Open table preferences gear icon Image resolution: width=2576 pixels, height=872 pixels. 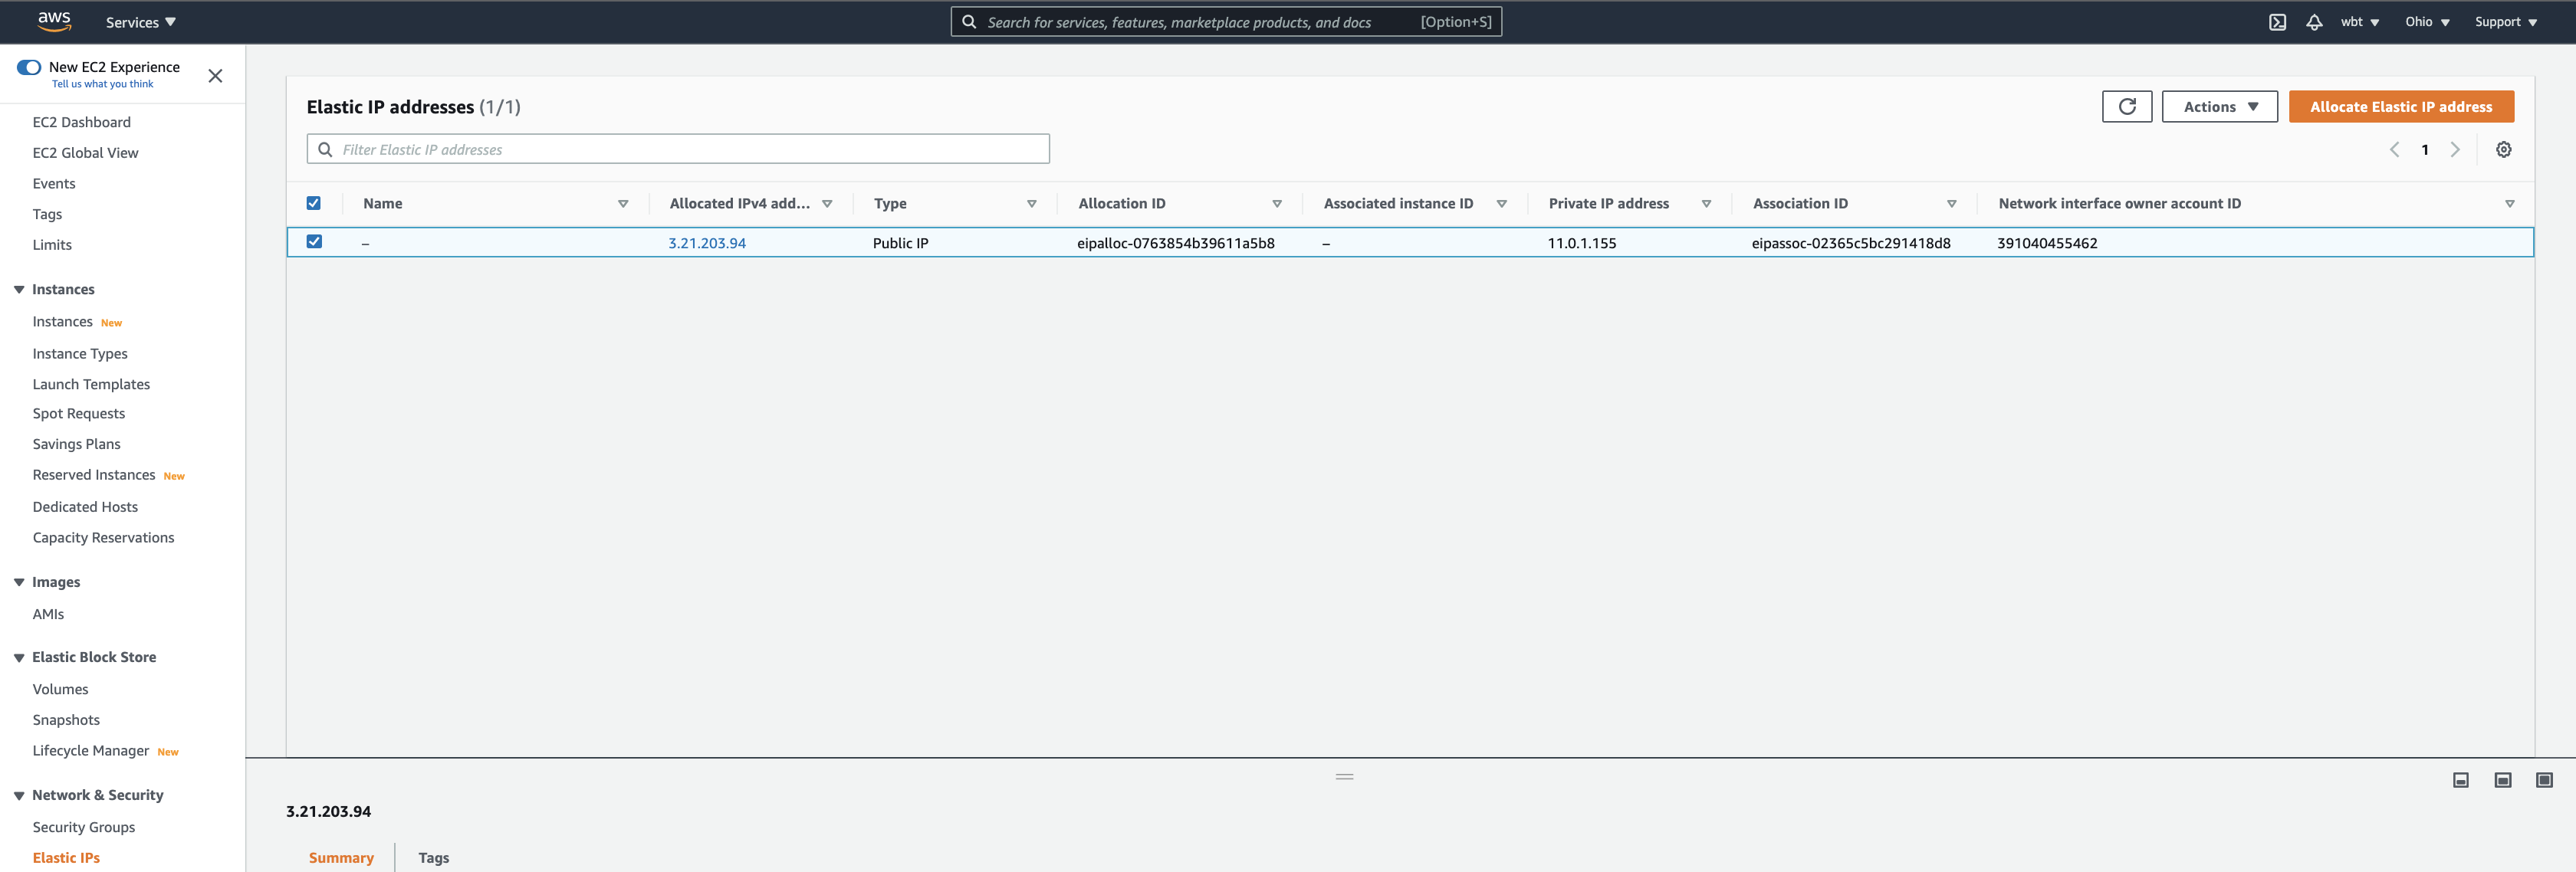point(2503,149)
